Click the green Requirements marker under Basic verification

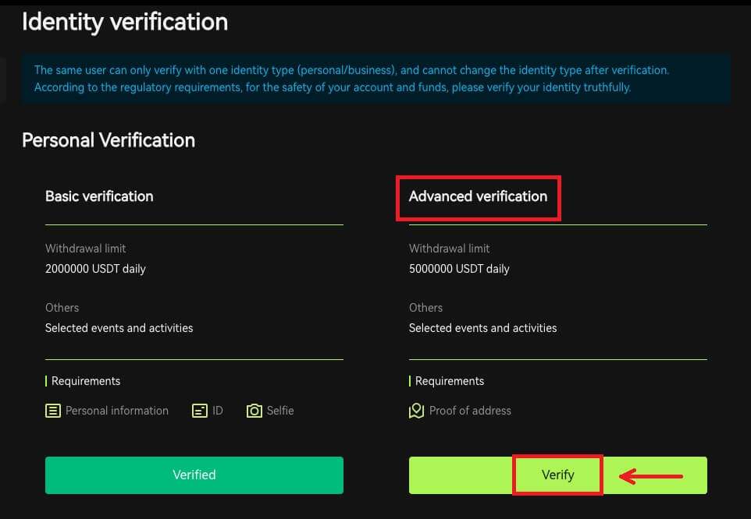[46, 381]
